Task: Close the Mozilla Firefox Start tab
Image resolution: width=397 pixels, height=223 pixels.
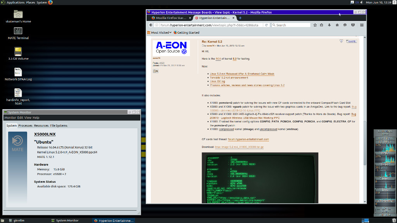Action: (x=190, y=18)
